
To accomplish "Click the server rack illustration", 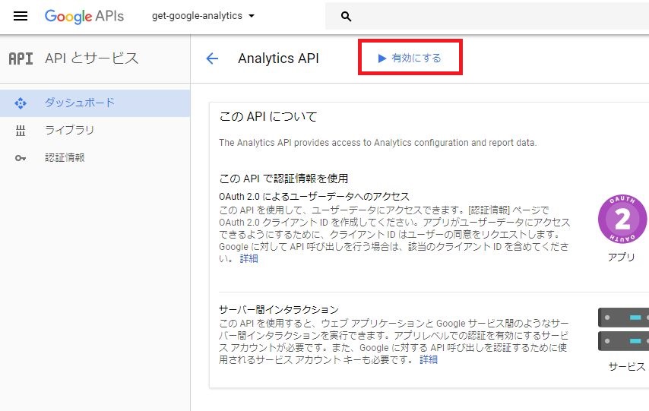I will click(x=623, y=330).
